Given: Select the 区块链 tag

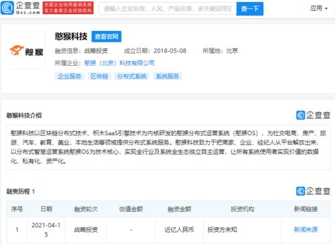Looking at the screenshot, I should [x=99, y=76].
